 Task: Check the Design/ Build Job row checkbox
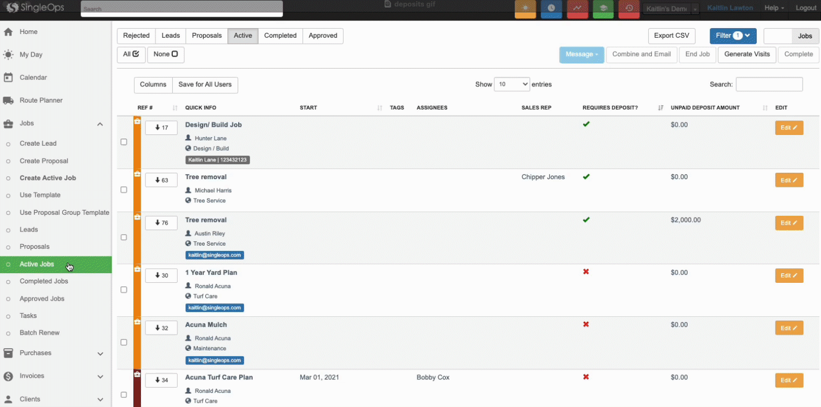coord(124,142)
